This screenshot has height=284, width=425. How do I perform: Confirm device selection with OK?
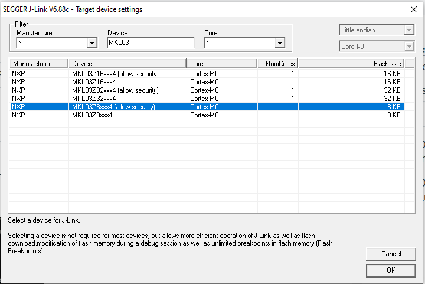coord(391,270)
